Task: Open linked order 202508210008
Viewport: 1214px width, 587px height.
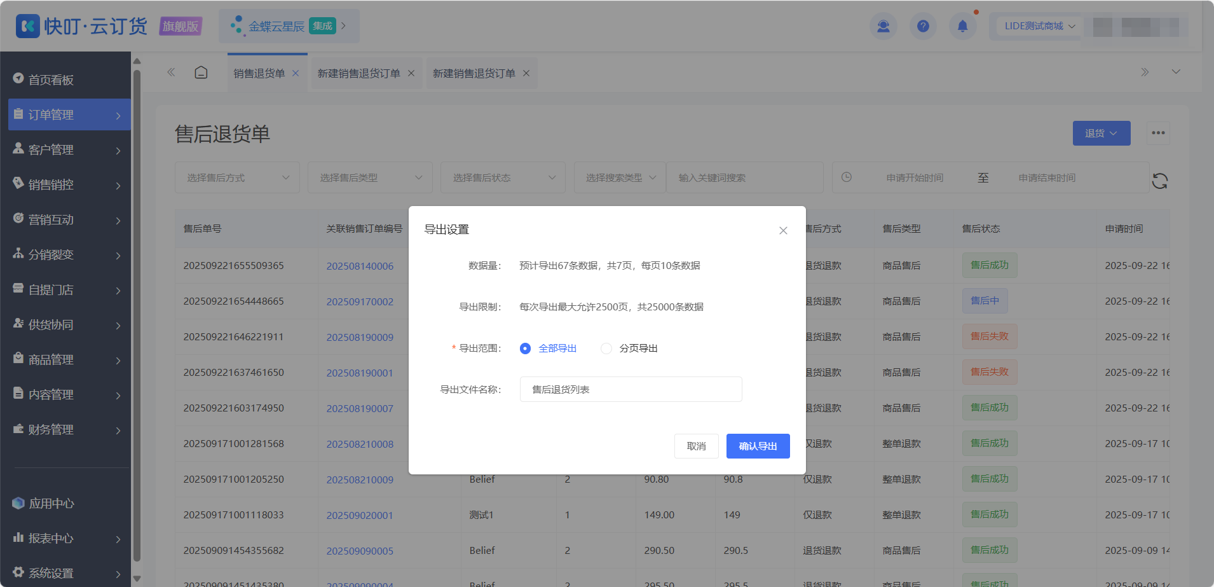Action: (360, 444)
